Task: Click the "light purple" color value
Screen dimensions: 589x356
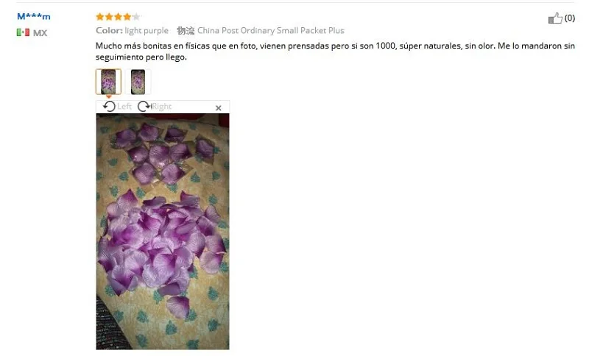Action: coord(147,31)
